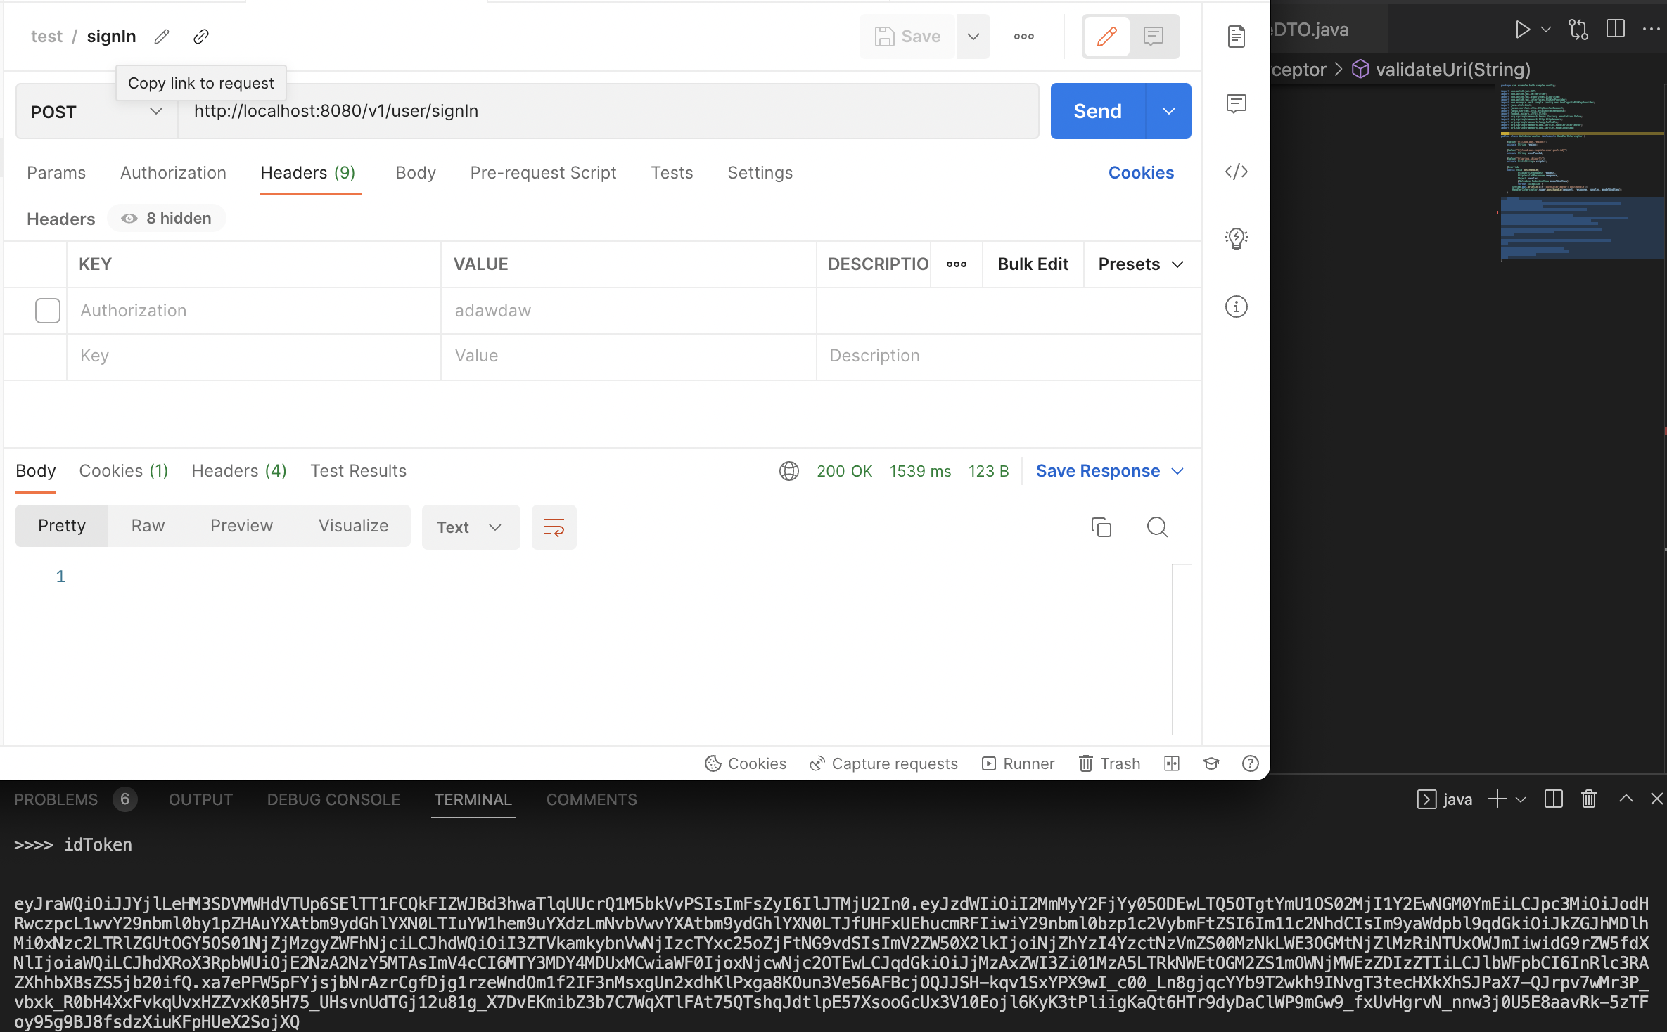Image resolution: width=1667 pixels, height=1032 pixels.
Task: Open DEBUG CONSOLE tab
Action: tap(333, 799)
